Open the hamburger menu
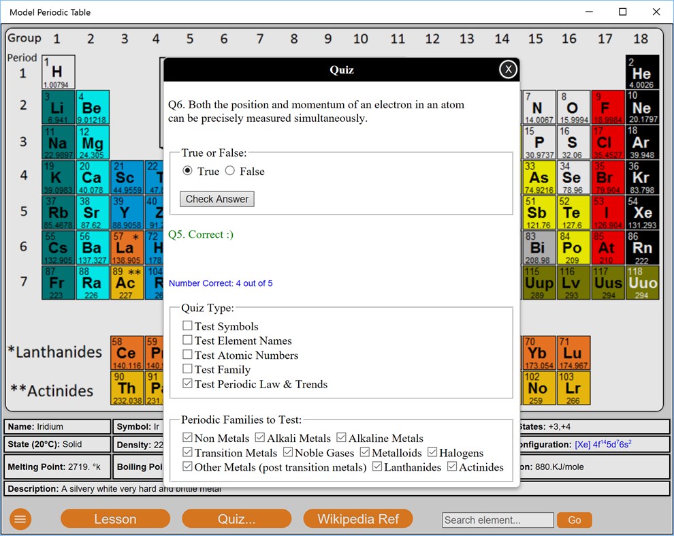Viewport: 674px width, 536px height. tap(20, 519)
